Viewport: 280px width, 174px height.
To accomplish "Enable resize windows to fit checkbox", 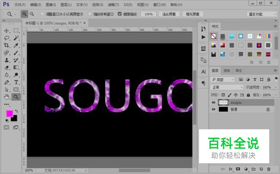I will click(x=42, y=14).
